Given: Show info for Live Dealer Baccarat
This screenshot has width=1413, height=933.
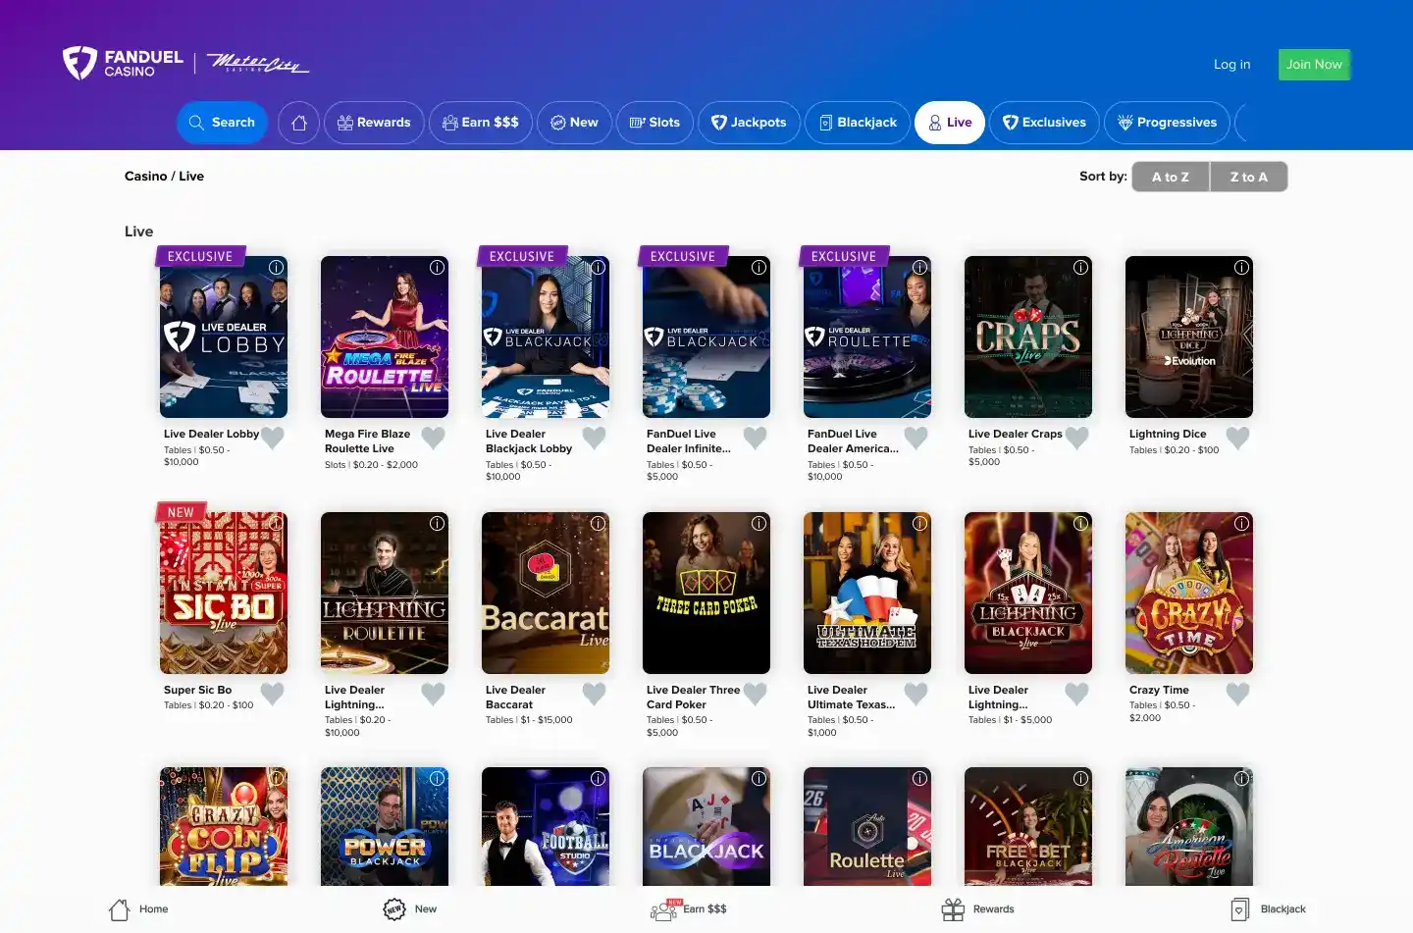Looking at the screenshot, I should pyautogui.click(x=599, y=523).
